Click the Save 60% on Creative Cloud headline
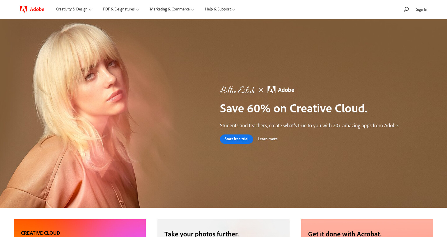The width and height of the screenshot is (447, 237). pyautogui.click(x=294, y=108)
